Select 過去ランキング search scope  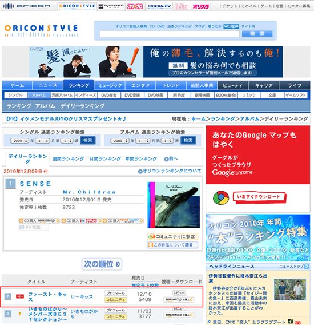tap(179, 26)
